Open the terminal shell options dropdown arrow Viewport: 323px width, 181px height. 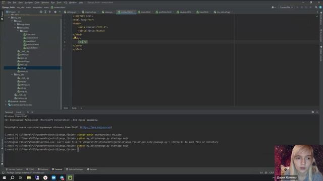point(32,112)
